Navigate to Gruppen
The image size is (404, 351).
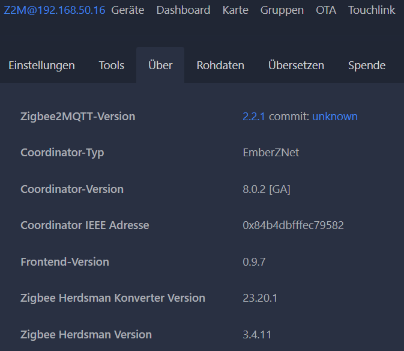[282, 10]
